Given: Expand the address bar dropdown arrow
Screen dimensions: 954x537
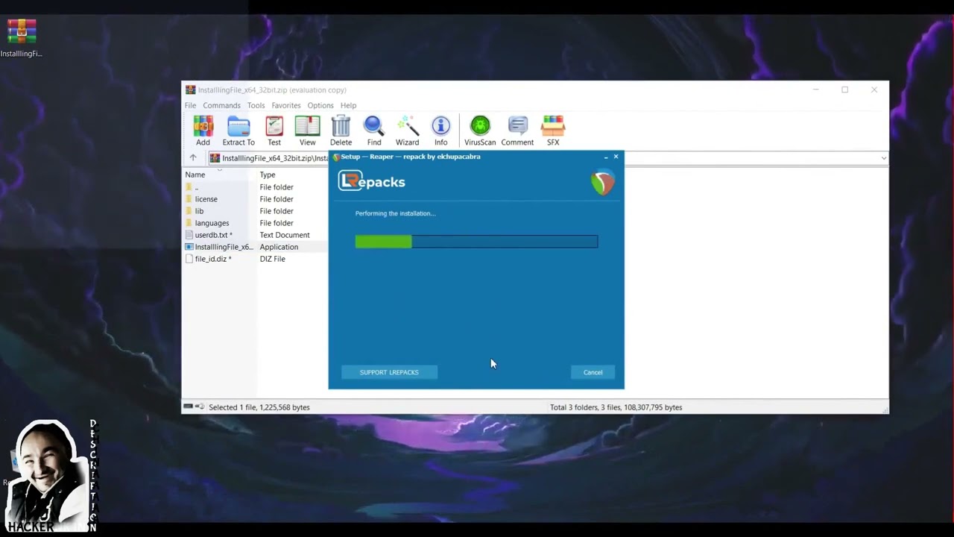Looking at the screenshot, I should (883, 158).
